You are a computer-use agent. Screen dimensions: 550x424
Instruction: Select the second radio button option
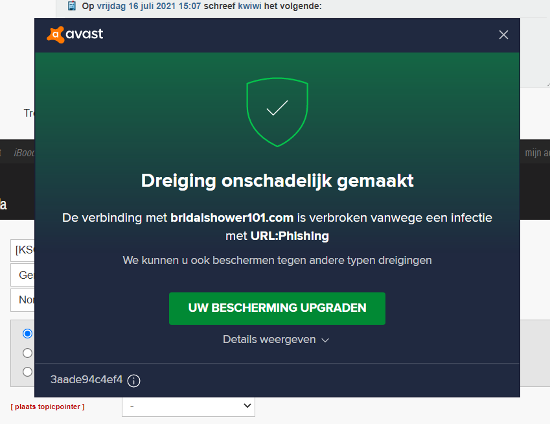[27, 353]
